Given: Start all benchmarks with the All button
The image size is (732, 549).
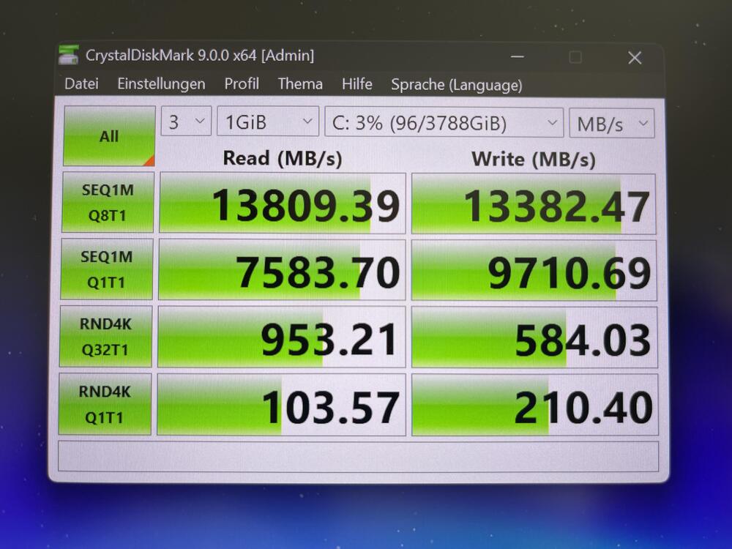Looking at the screenshot, I should tap(109, 136).
